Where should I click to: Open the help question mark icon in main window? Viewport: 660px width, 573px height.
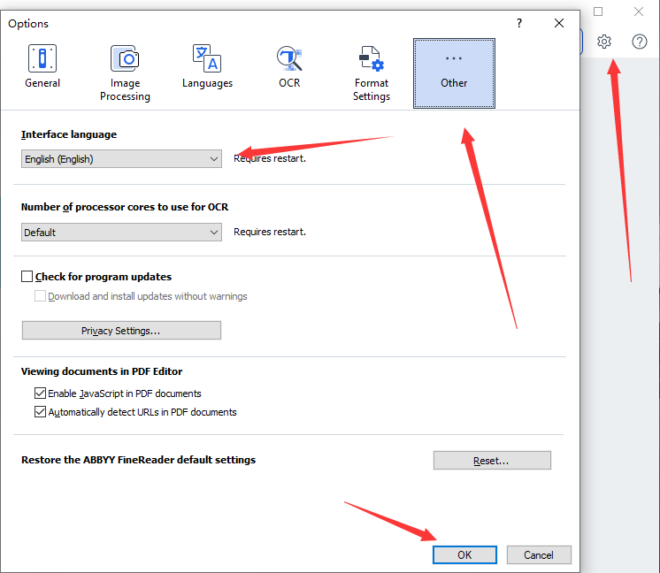click(x=640, y=42)
